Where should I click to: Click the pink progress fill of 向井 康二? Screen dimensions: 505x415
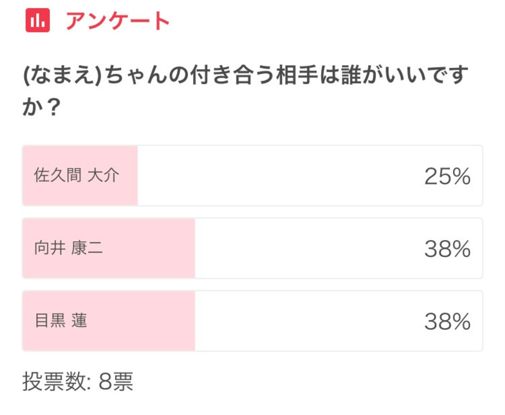tap(109, 248)
